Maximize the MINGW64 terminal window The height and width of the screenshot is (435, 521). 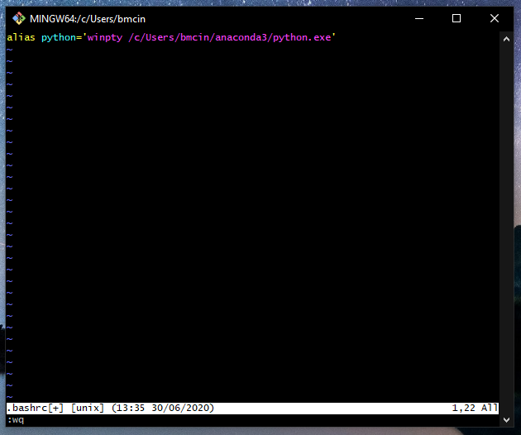pos(456,18)
